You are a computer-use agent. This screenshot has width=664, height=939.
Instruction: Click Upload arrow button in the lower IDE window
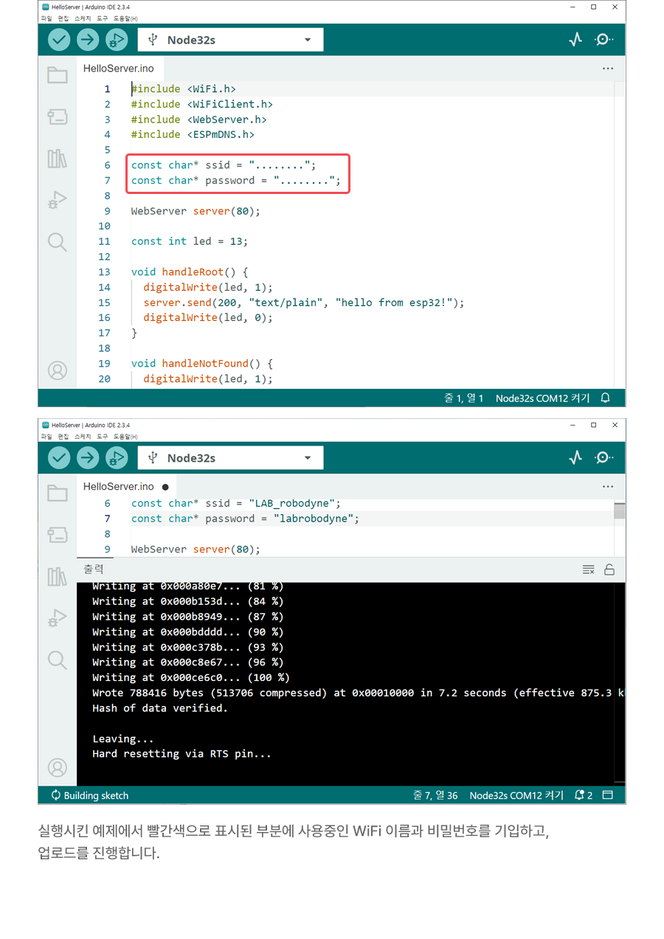pyautogui.click(x=88, y=458)
